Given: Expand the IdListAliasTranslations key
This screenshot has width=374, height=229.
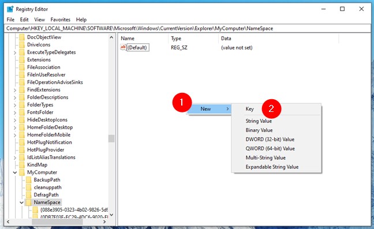Looking at the screenshot, I should click(15, 157).
